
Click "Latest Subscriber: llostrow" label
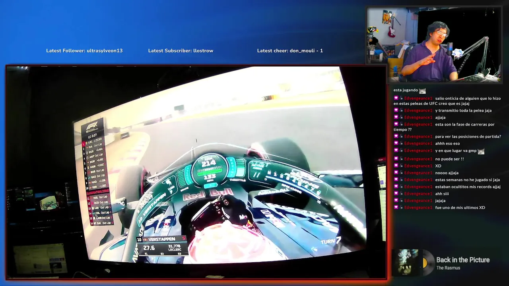coord(181,51)
